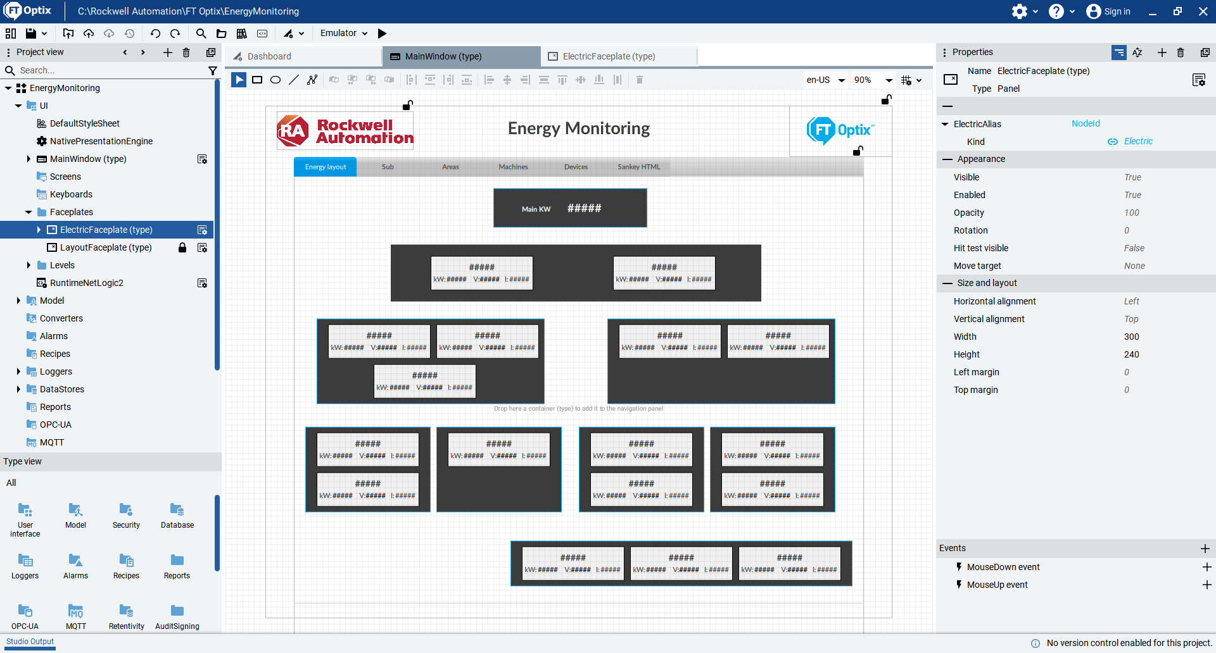Screen dimensions: 1216x653
Task: Click the filter funnel in Project view
Action: pos(213,71)
